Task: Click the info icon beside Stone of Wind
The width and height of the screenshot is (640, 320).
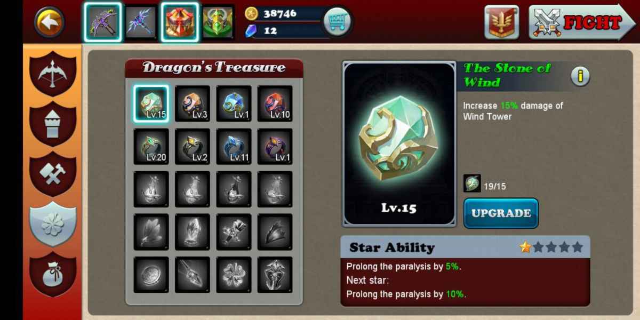Action: click(580, 76)
